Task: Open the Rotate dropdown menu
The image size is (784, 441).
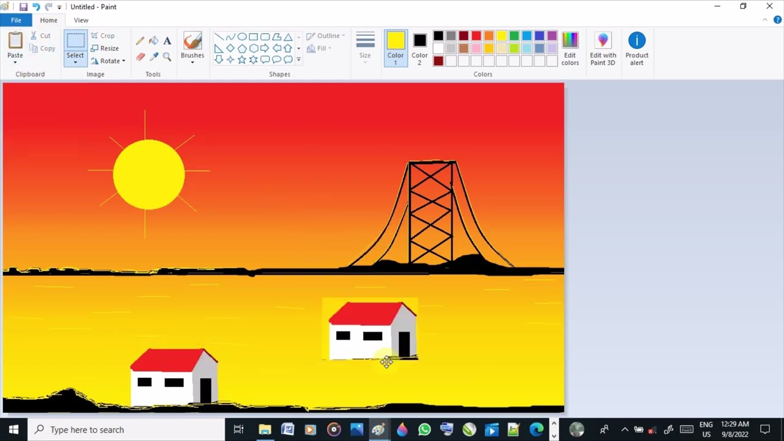Action: coord(109,61)
